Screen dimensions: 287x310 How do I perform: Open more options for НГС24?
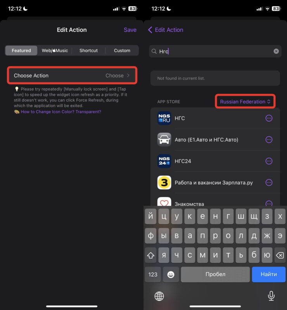click(x=269, y=161)
